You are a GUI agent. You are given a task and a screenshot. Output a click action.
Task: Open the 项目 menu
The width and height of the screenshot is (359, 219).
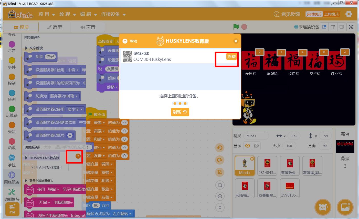pos(47,14)
